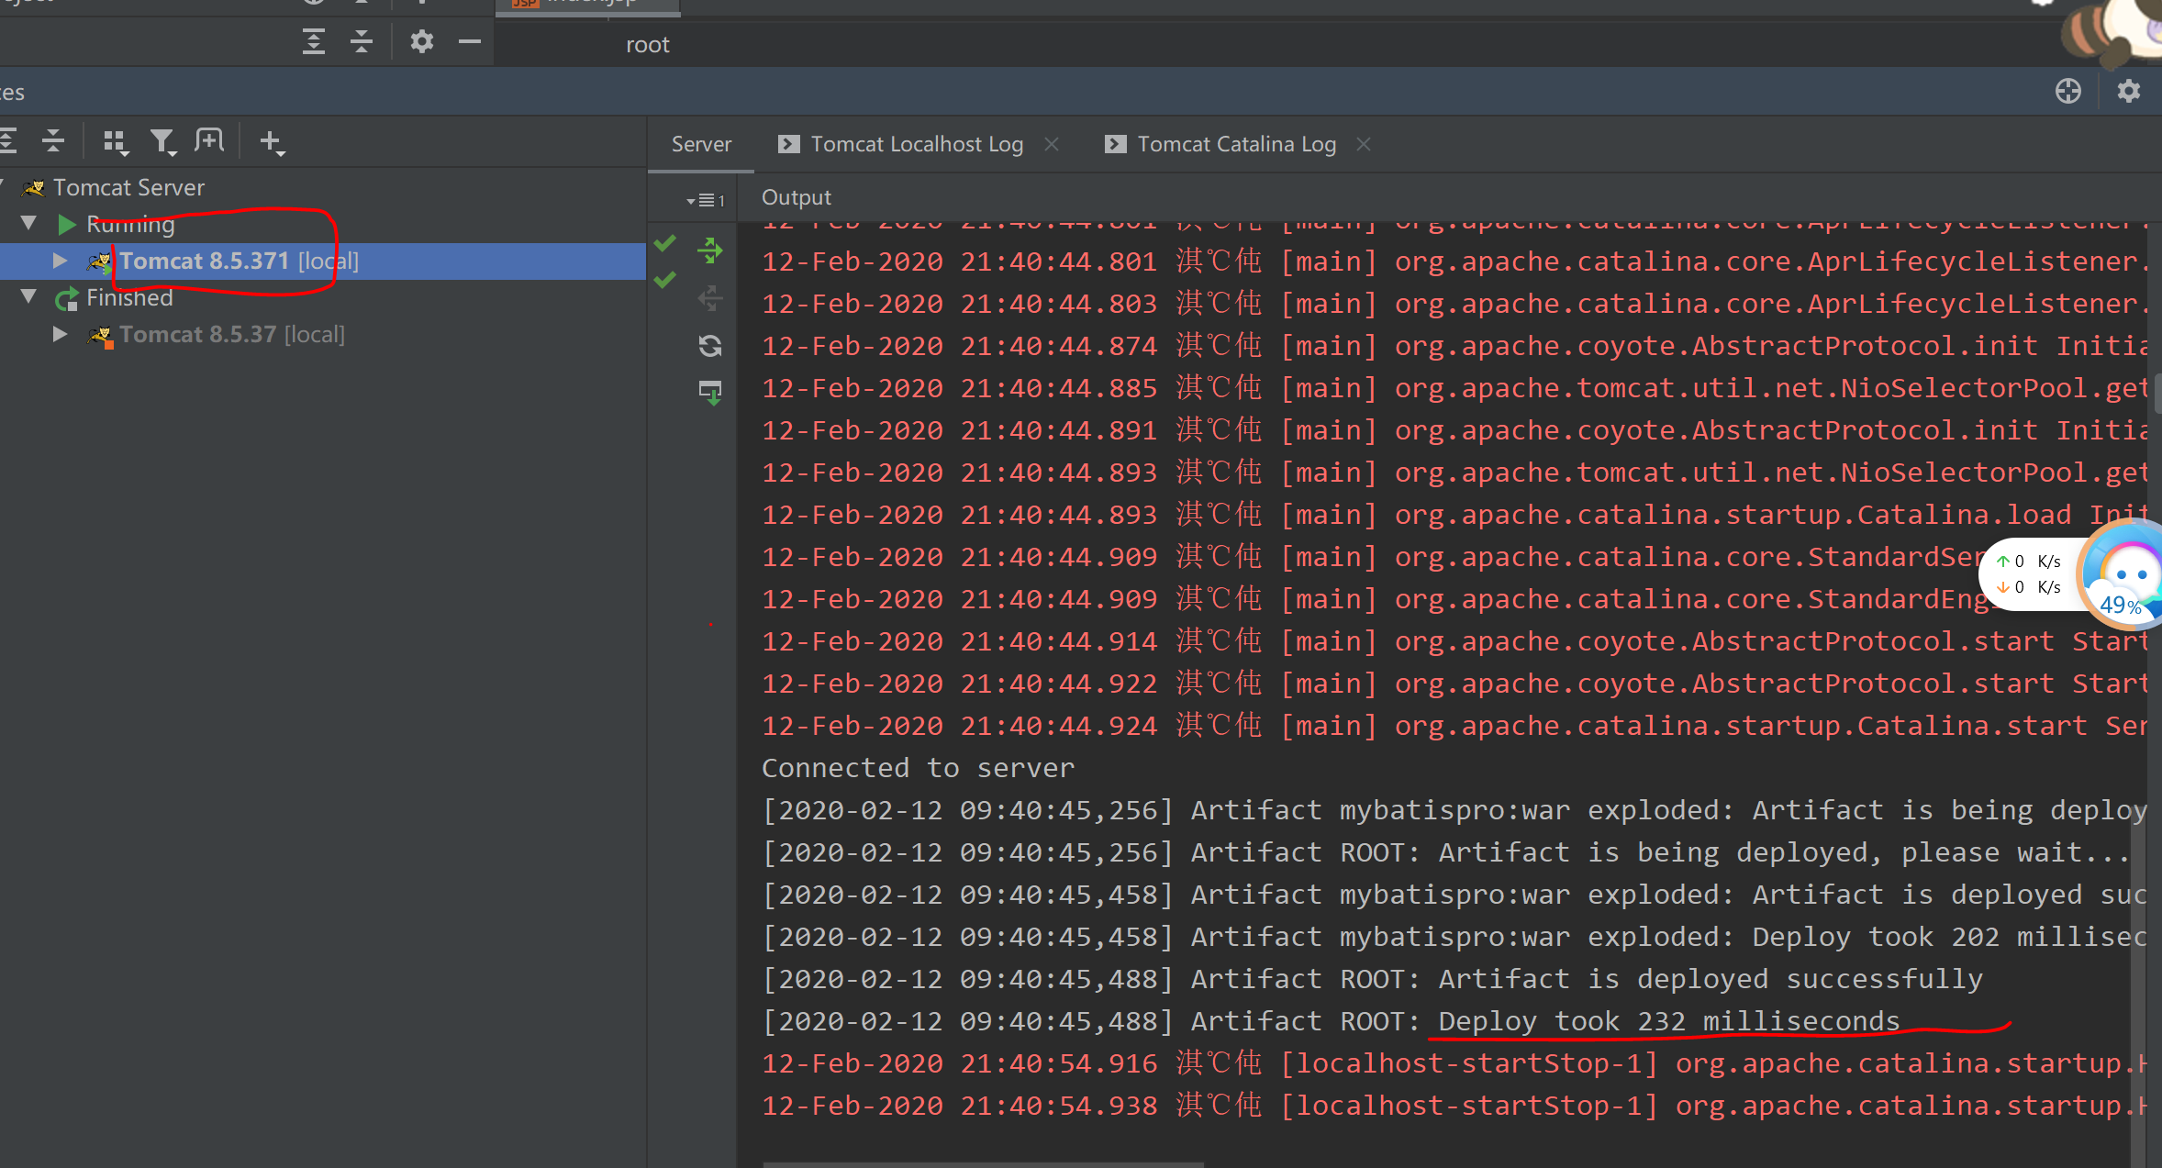Collapse the Running server group
Viewport: 2162px width, 1168px height.
[x=28, y=223]
